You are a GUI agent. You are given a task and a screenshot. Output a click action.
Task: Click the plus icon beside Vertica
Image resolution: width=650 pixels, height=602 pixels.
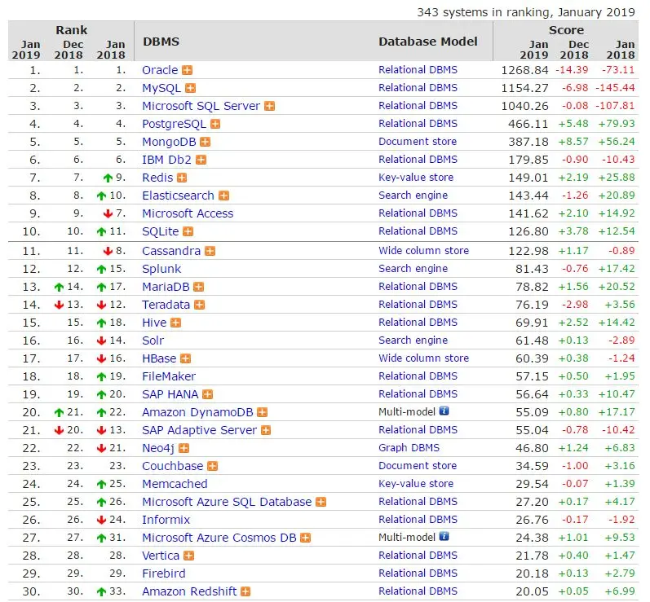tap(189, 556)
